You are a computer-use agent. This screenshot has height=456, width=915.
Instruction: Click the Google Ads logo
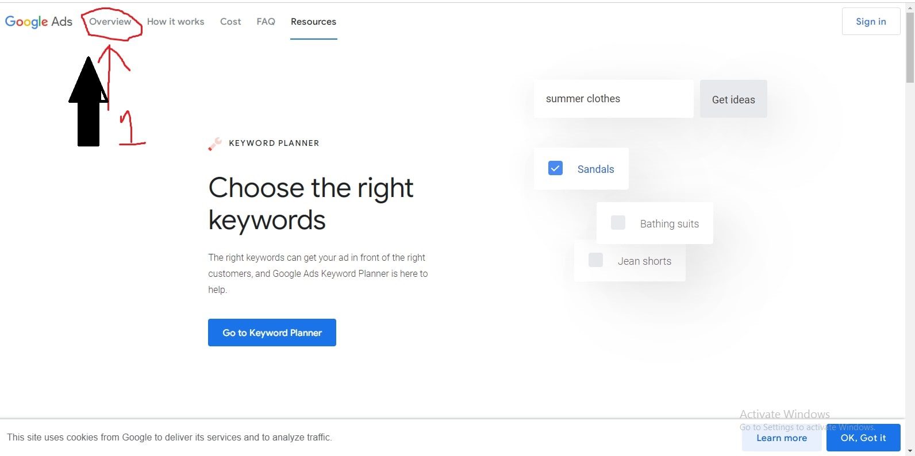coord(39,22)
